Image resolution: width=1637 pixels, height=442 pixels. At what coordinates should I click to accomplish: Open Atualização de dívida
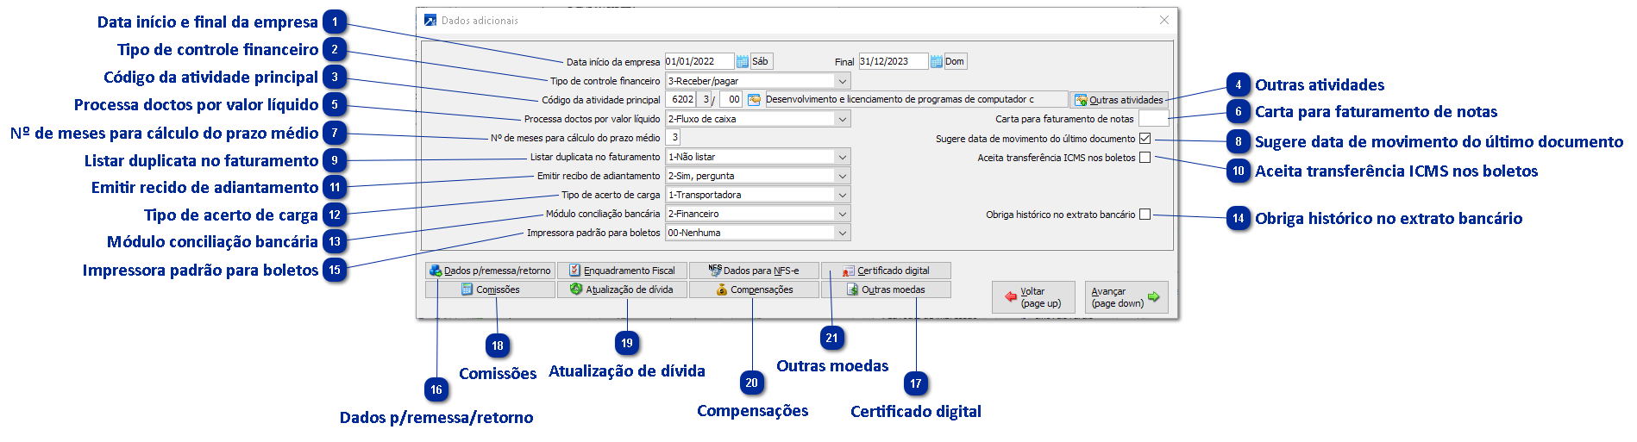(622, 289)
